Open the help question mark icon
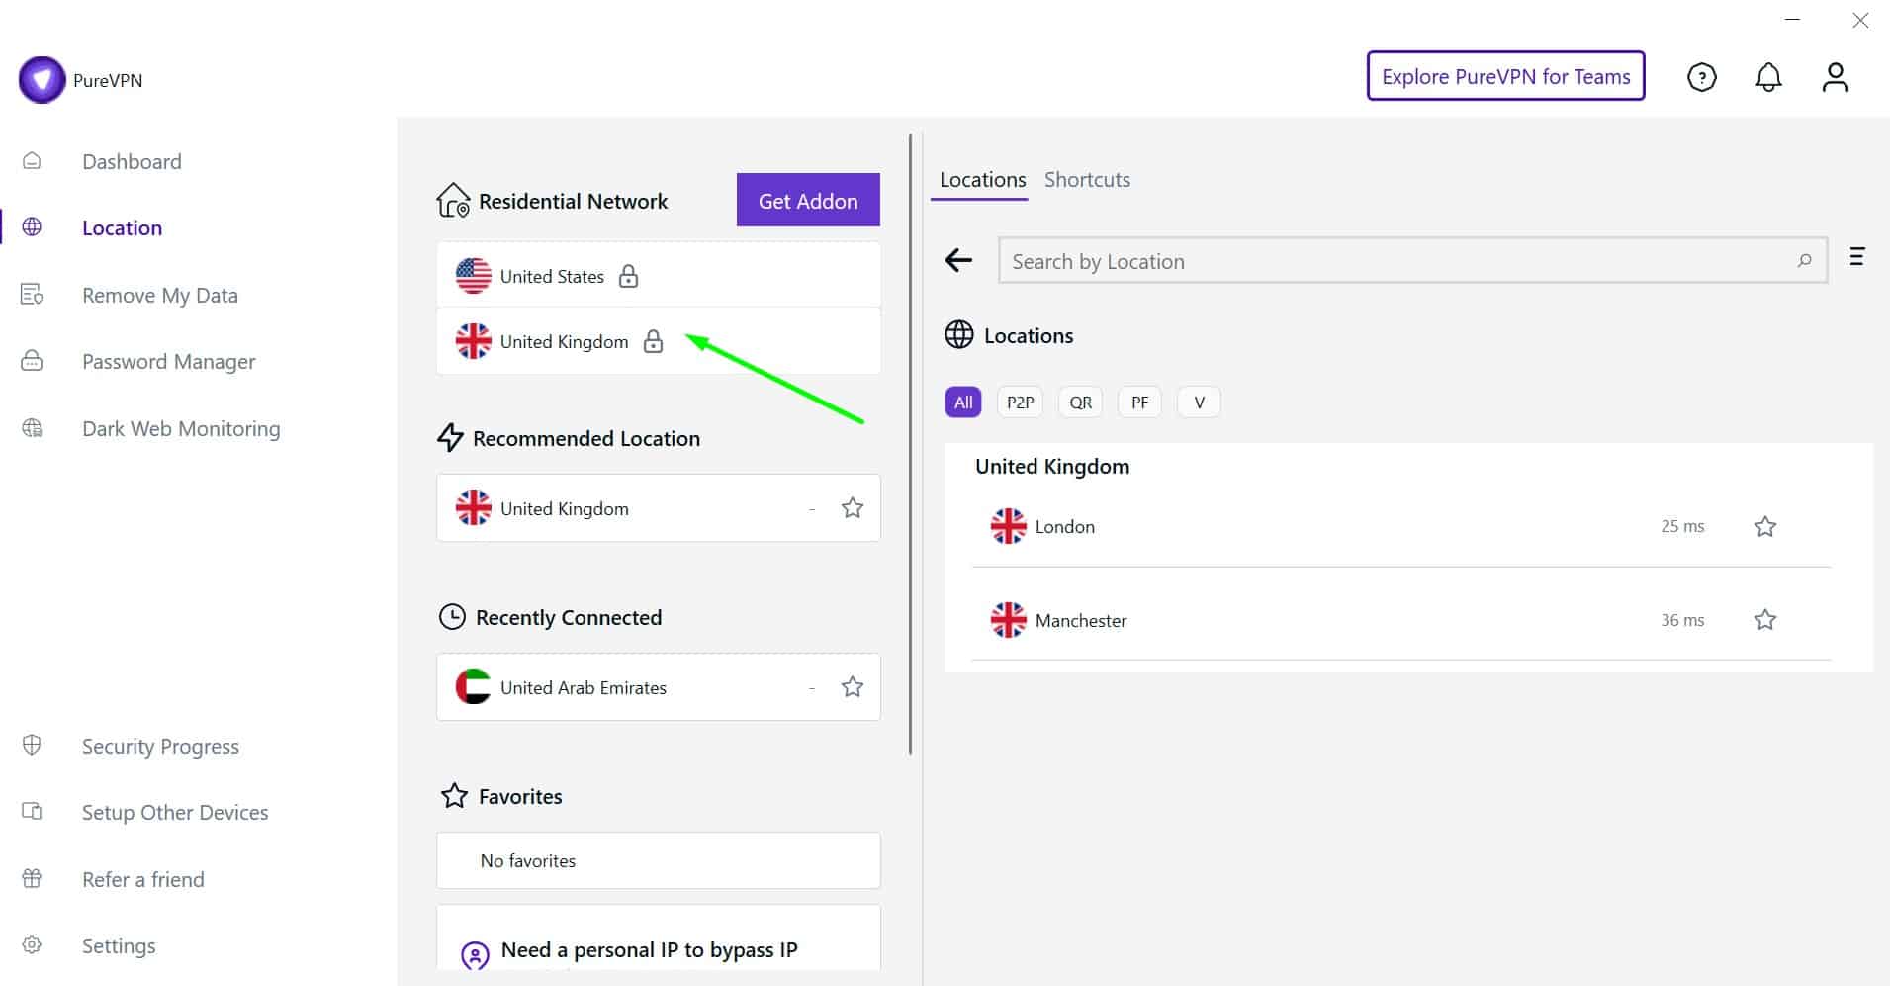The width and height of the screenshot is (1890, 986). (x=1701, y=77)
